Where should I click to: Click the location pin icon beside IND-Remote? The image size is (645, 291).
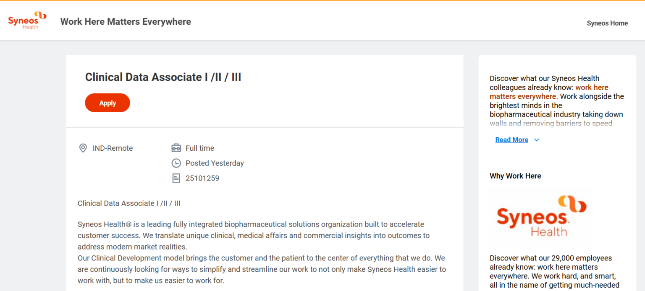(83, 148)
